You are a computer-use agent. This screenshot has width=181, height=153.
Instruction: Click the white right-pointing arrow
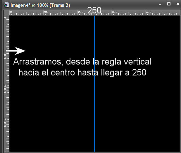[x=16, y=51]
